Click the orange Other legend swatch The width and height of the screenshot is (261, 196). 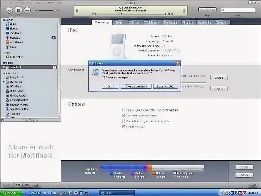point(153,173)
